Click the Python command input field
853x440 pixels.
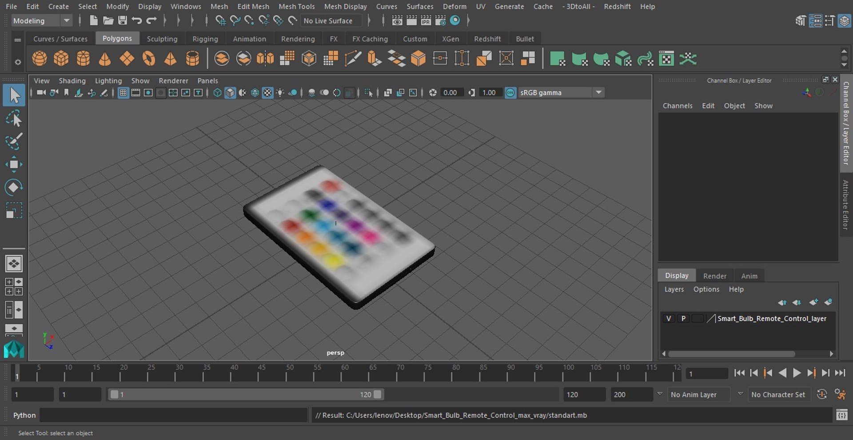coord(173,415)
